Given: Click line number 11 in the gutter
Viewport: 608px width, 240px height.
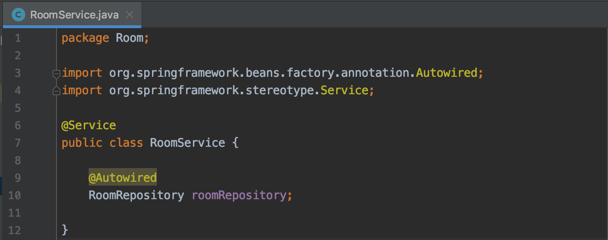Looking at the screenshot, I should point(15,213).
